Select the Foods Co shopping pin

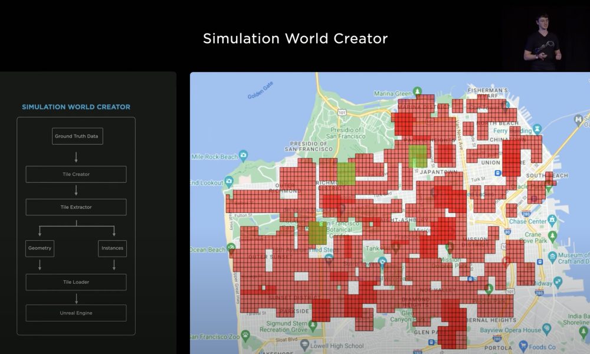[523, 345]
